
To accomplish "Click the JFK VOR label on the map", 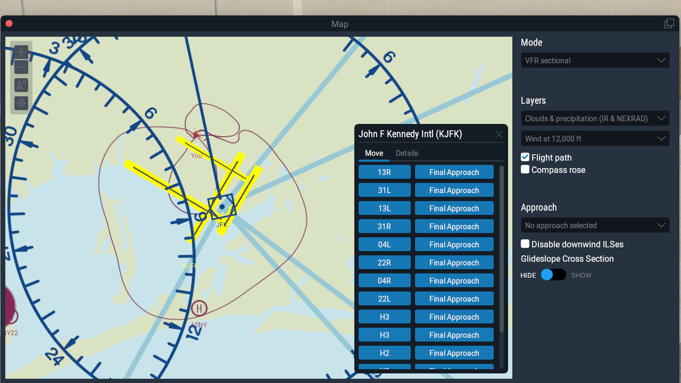I will 222,225.
